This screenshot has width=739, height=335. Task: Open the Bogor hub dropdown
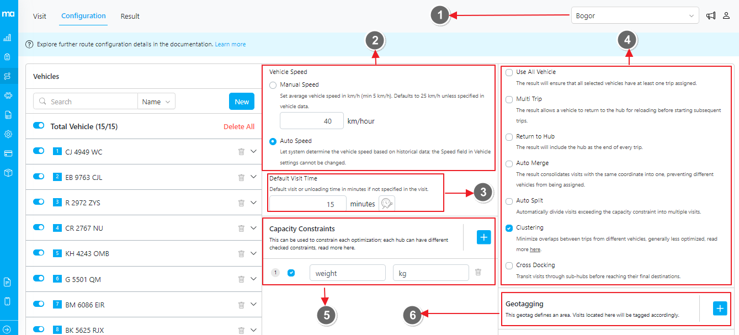coord(635,16)
